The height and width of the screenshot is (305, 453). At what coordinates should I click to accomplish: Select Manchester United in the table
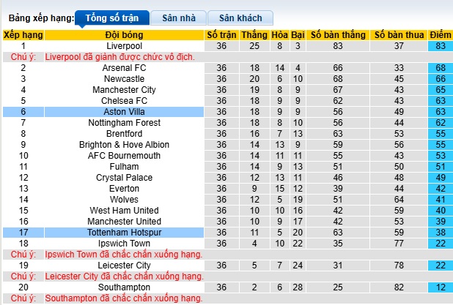click(x=124, y=222)
